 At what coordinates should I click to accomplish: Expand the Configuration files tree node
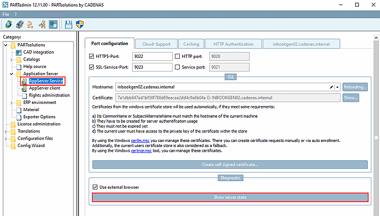point(6,138)
